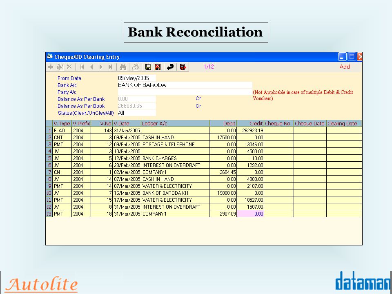
Task: Click the Clearing Date column header
Action: [344, 123]
